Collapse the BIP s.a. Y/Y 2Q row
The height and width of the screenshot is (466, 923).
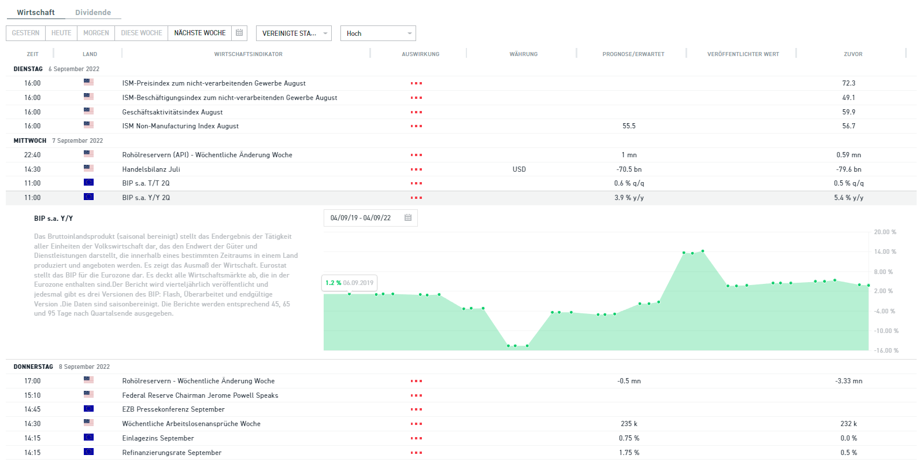click(x=461, y=198)
